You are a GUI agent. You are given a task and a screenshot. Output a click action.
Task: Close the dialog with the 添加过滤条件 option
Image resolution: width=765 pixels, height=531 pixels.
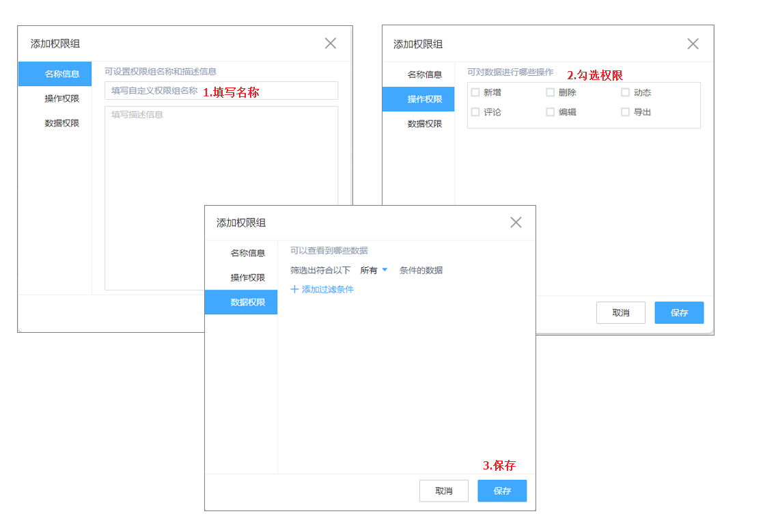point(516,223)
